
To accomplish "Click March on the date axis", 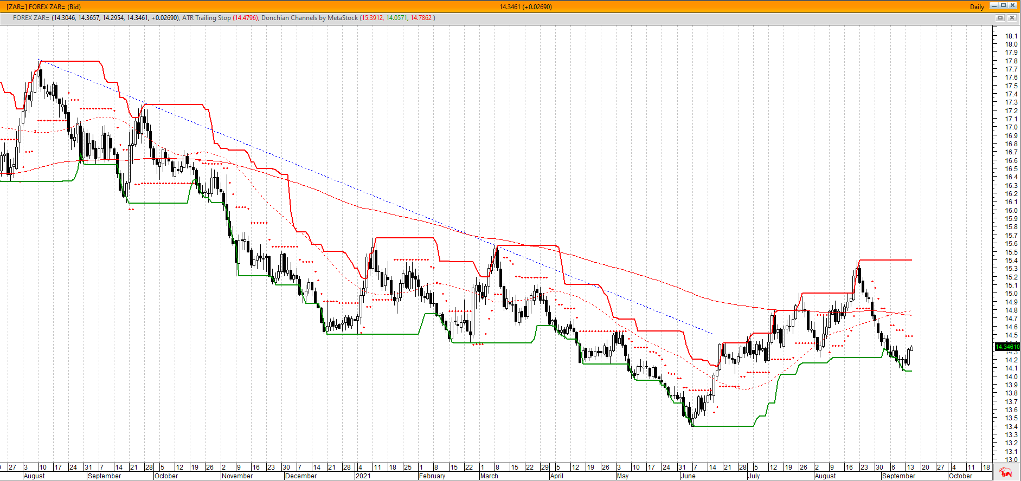I will tap(489, 476).
